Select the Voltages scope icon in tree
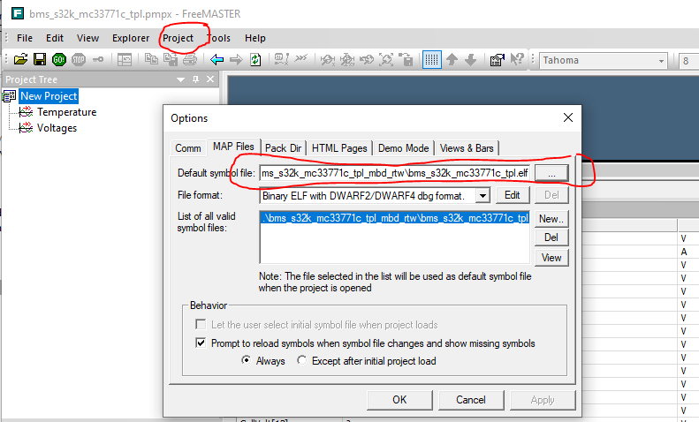The width and height of the screenshot is (699, 422). coord(26,128)
